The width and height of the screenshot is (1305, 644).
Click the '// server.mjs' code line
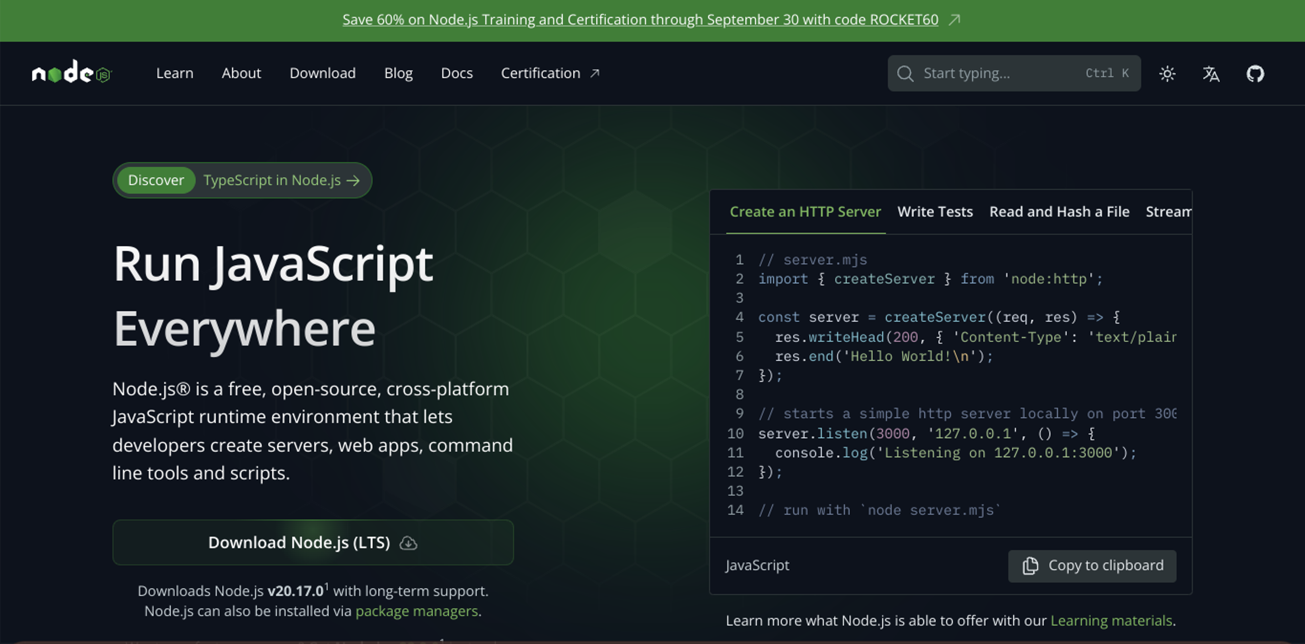pyautogui.click(x=813, y=260)
